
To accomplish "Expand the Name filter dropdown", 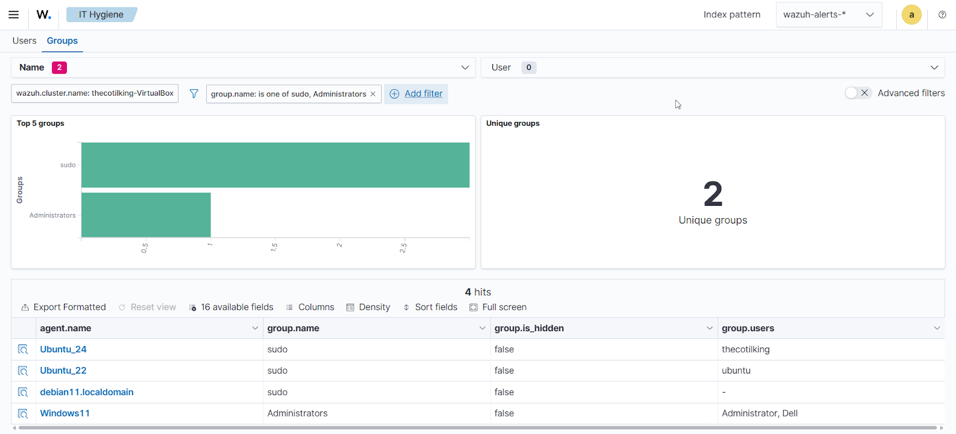I will point(465,68).
